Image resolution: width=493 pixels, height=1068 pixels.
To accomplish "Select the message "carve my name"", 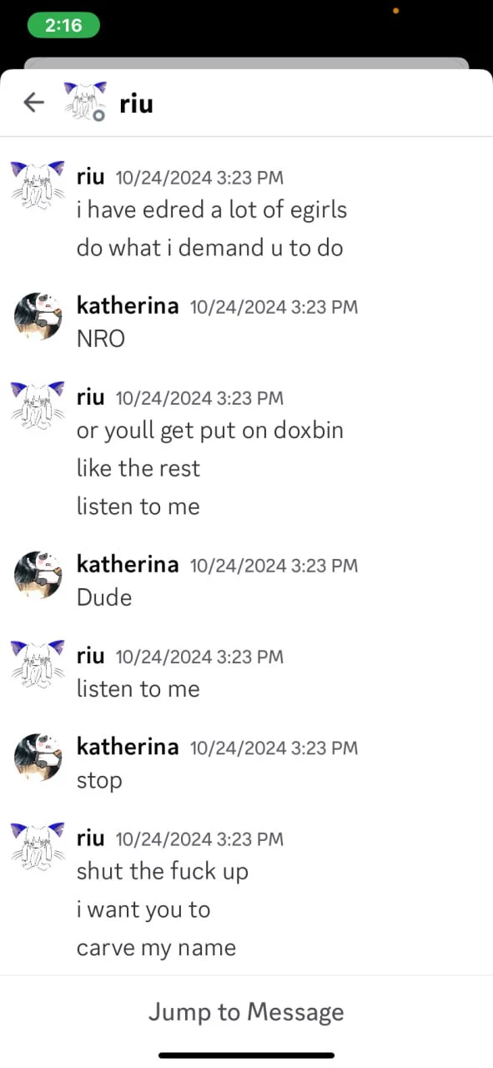I will coord(156,948).
